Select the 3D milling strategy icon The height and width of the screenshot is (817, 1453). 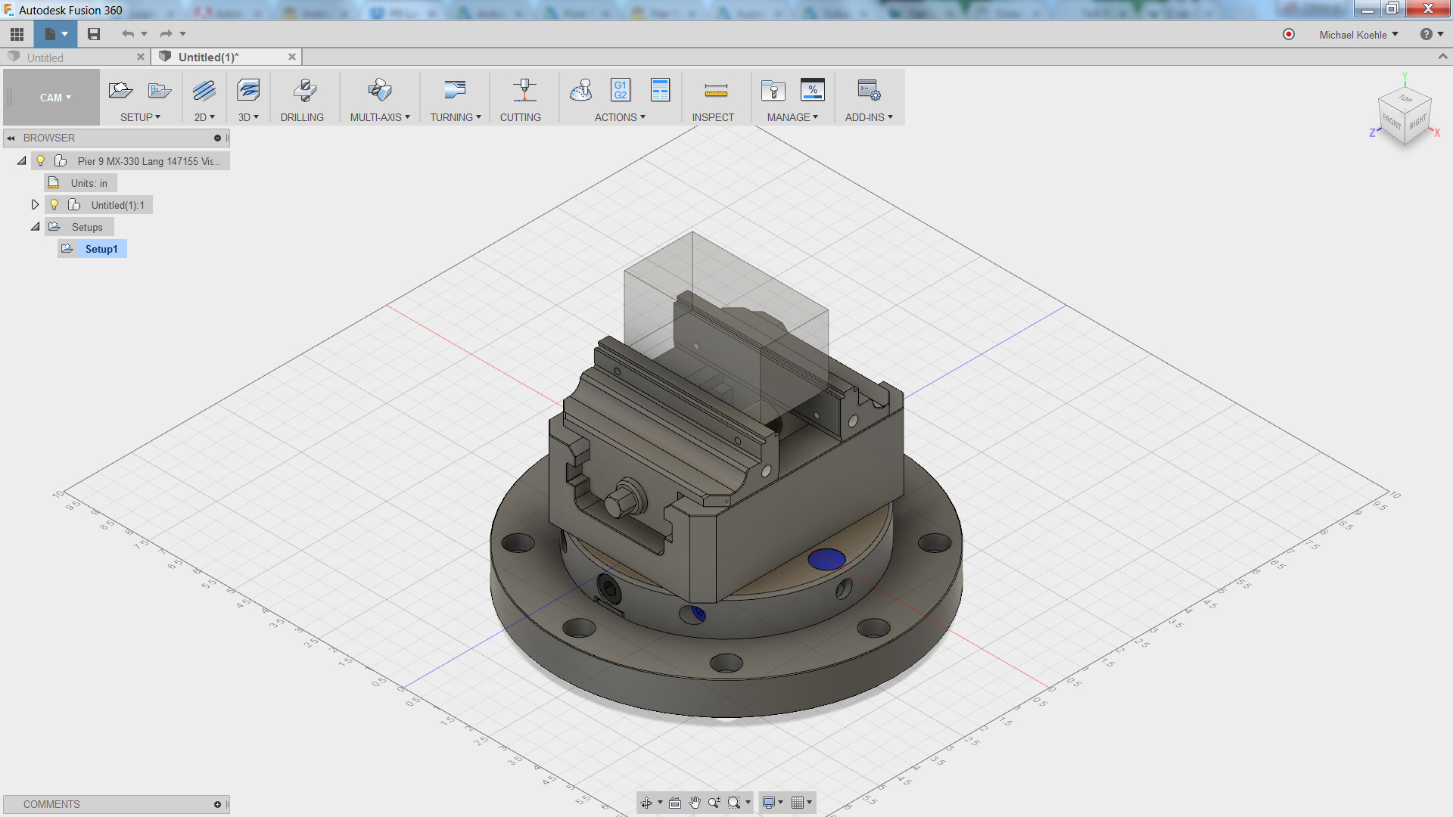(248, 91)
